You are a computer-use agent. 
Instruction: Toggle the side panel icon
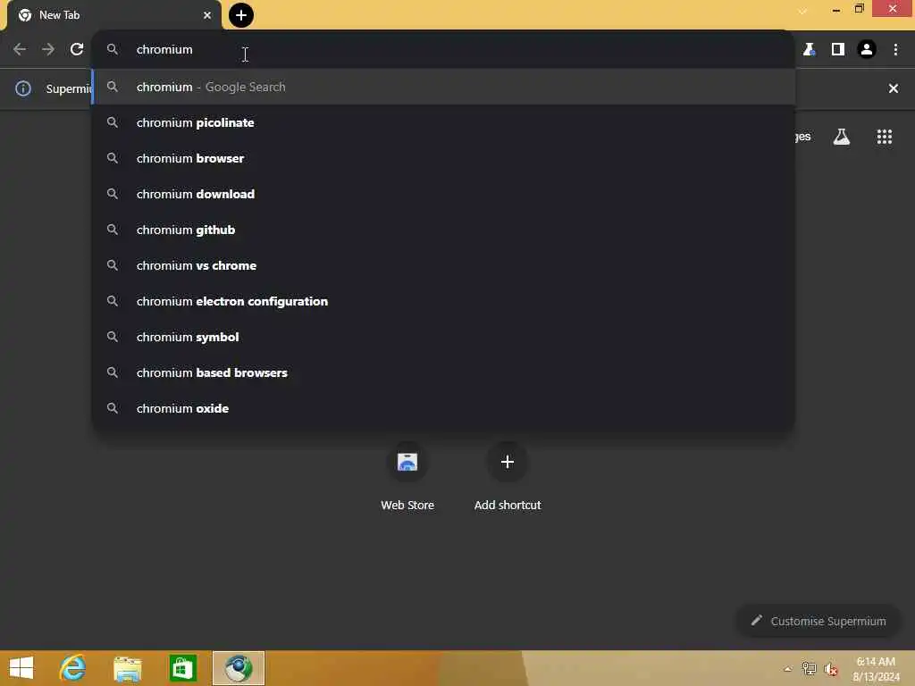[x=838, y=50]
